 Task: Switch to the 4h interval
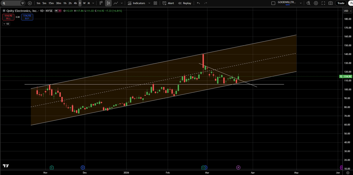(75, 3)
